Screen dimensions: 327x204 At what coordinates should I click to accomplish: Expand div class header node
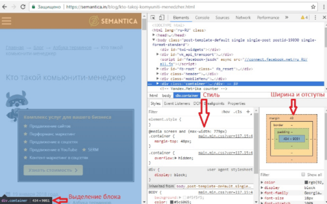coord(158,74)
